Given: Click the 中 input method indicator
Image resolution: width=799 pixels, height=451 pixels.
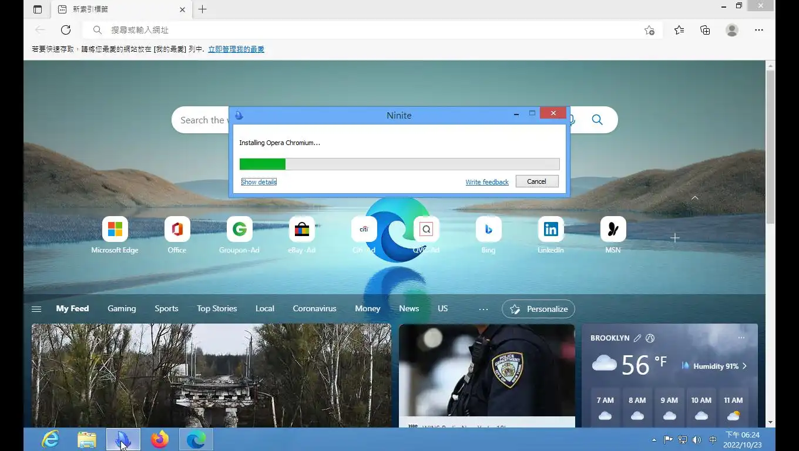Looking at the screenshot, I should coord(713,440).
